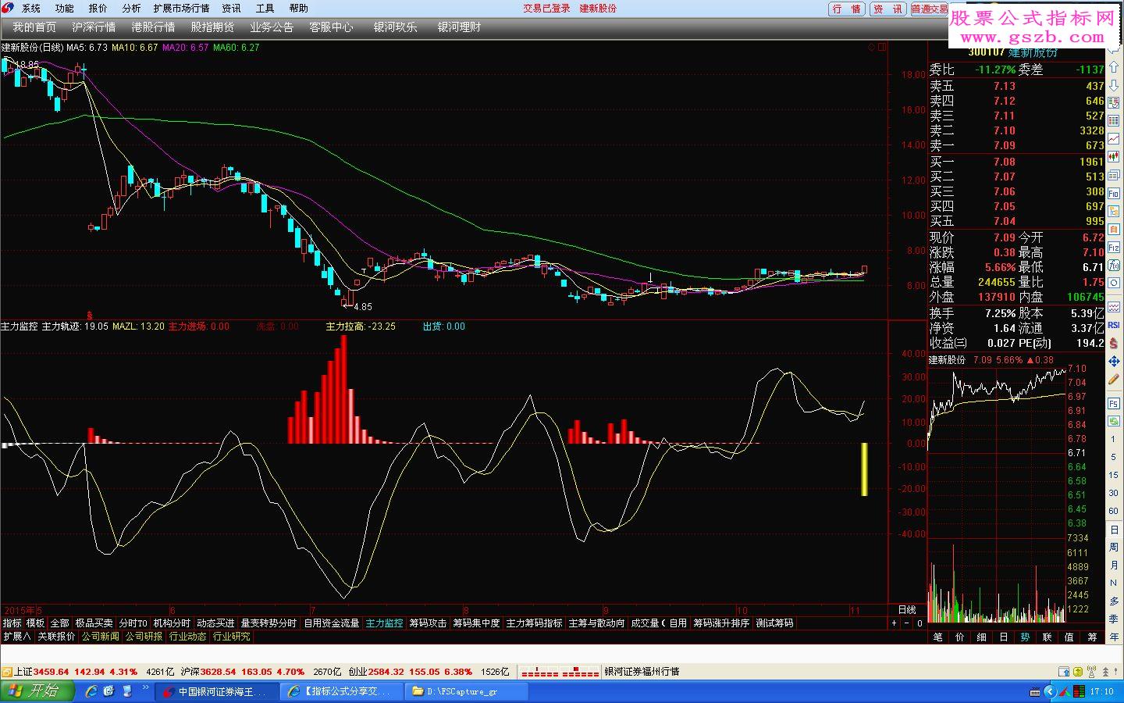The image size is (1124, 703).
Task: Click the blue four-way move arrows icon
Action: (x=1114, y=362)
